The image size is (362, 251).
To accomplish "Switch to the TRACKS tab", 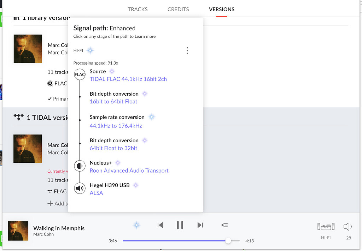I will [x=138, y=10].
